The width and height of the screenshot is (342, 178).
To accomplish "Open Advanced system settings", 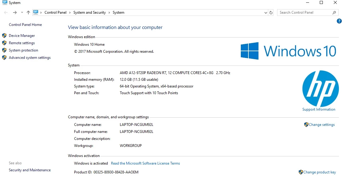I will [30, 58].
